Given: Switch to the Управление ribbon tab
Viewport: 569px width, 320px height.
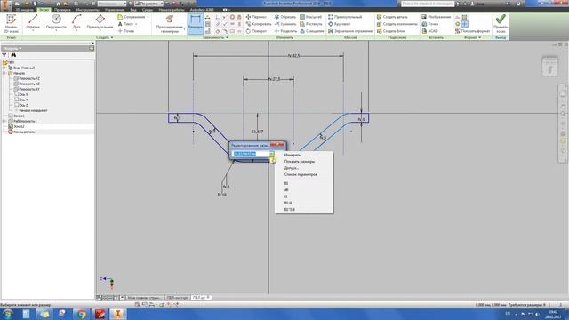Looking at the screenshot, I should click(x=115, y=10).
